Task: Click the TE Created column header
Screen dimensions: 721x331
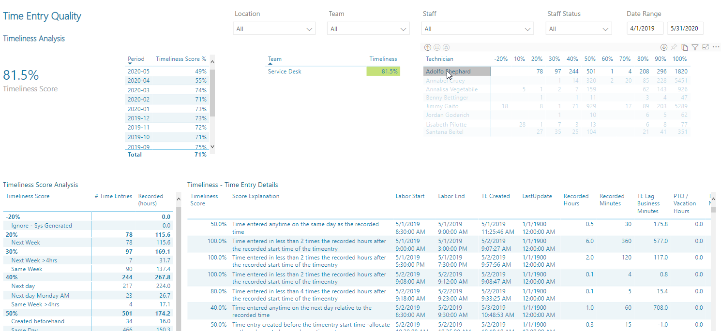Action: click(496, 196)
